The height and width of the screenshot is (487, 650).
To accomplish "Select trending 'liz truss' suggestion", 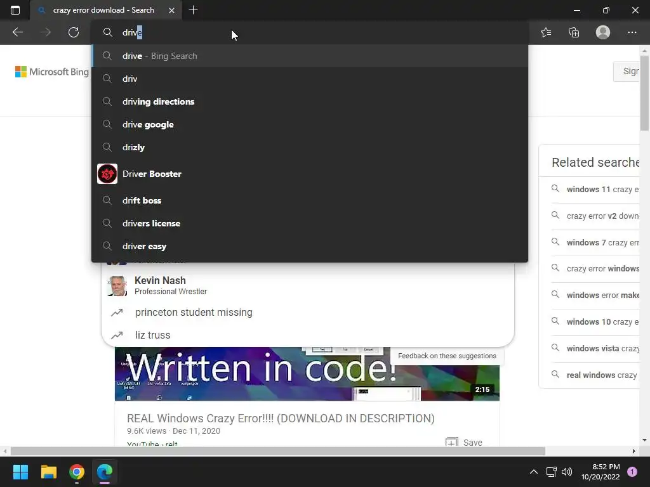I will click(308, 335).
